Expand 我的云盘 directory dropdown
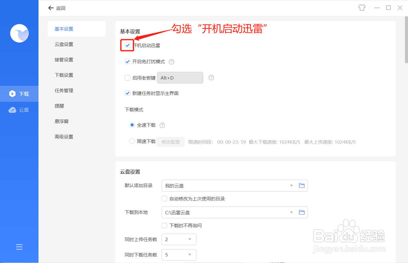Screen dimensions: 408x263 291,186
